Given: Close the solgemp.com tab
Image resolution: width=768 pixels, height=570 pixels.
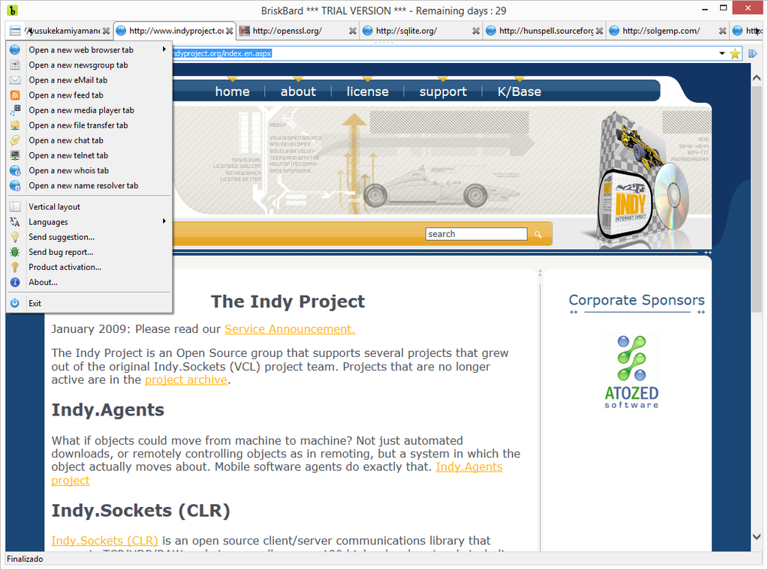Looking at the screenshot, I should 722,31.
